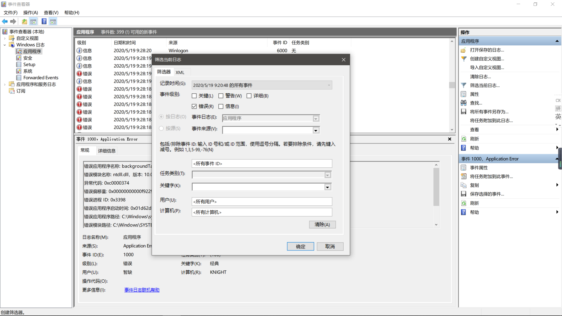Open the 查看(V) menu
The height and width of the screenshot is (316, 562).
click(51, 13)
